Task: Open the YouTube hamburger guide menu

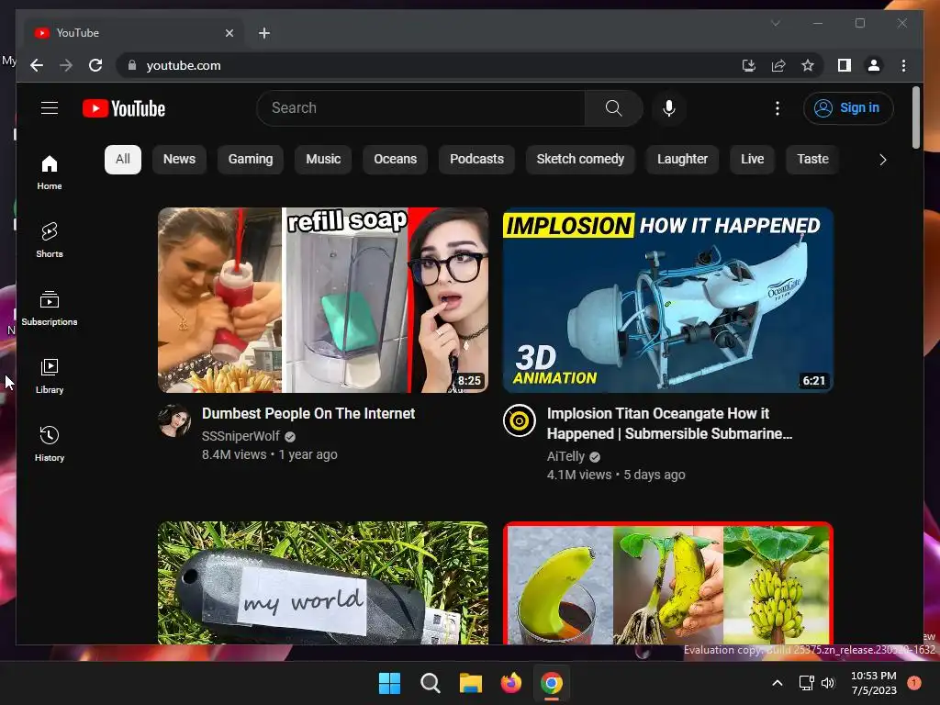Action: point(50,108)
